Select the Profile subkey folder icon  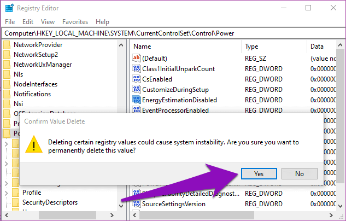pyautogui.click(x=15, y=193)
